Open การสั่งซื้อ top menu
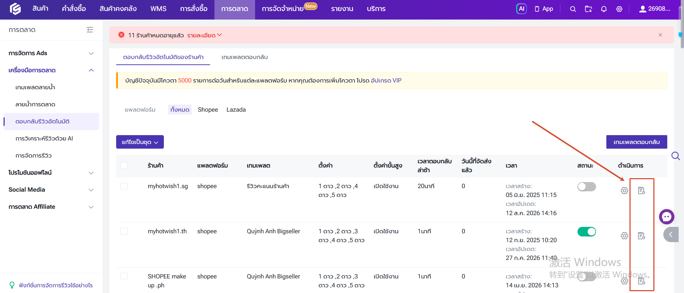Screen dimensions: 684x293 coord(193,9)
